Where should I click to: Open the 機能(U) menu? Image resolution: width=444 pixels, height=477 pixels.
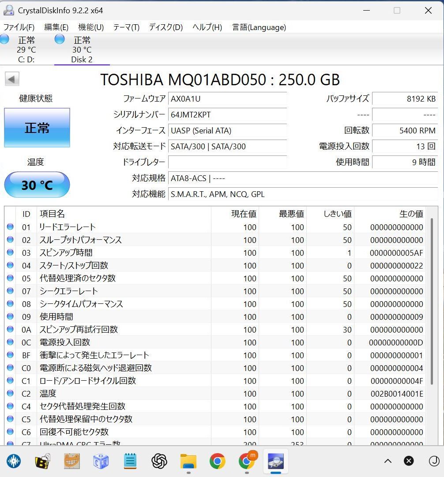click(91, 27)
